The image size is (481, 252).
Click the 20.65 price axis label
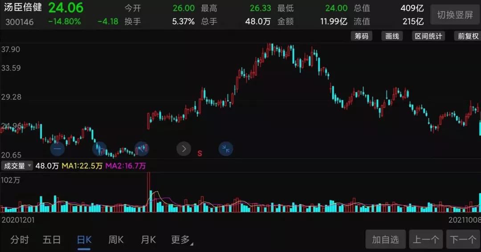tap(11, 155)
